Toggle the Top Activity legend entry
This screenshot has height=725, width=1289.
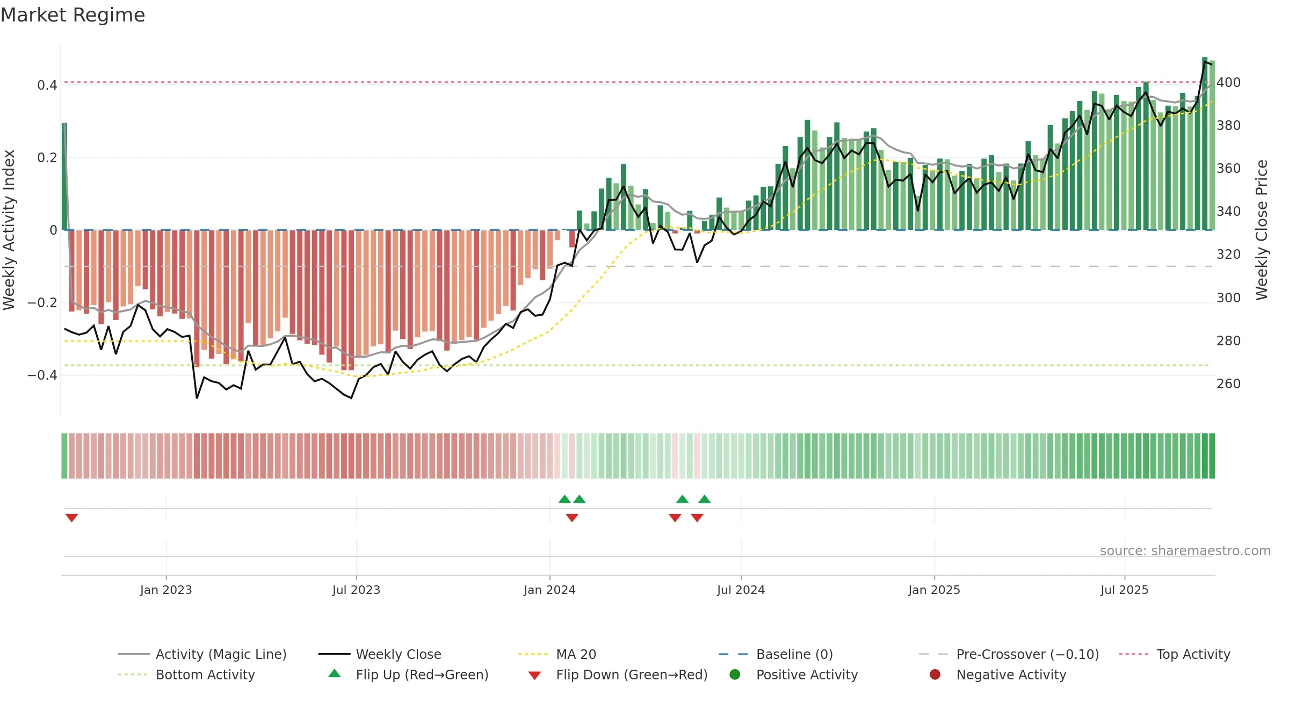[1174, 654]
